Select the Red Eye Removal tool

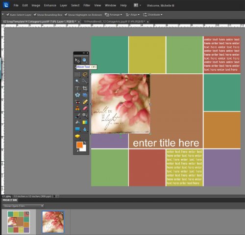coord(77,102)
